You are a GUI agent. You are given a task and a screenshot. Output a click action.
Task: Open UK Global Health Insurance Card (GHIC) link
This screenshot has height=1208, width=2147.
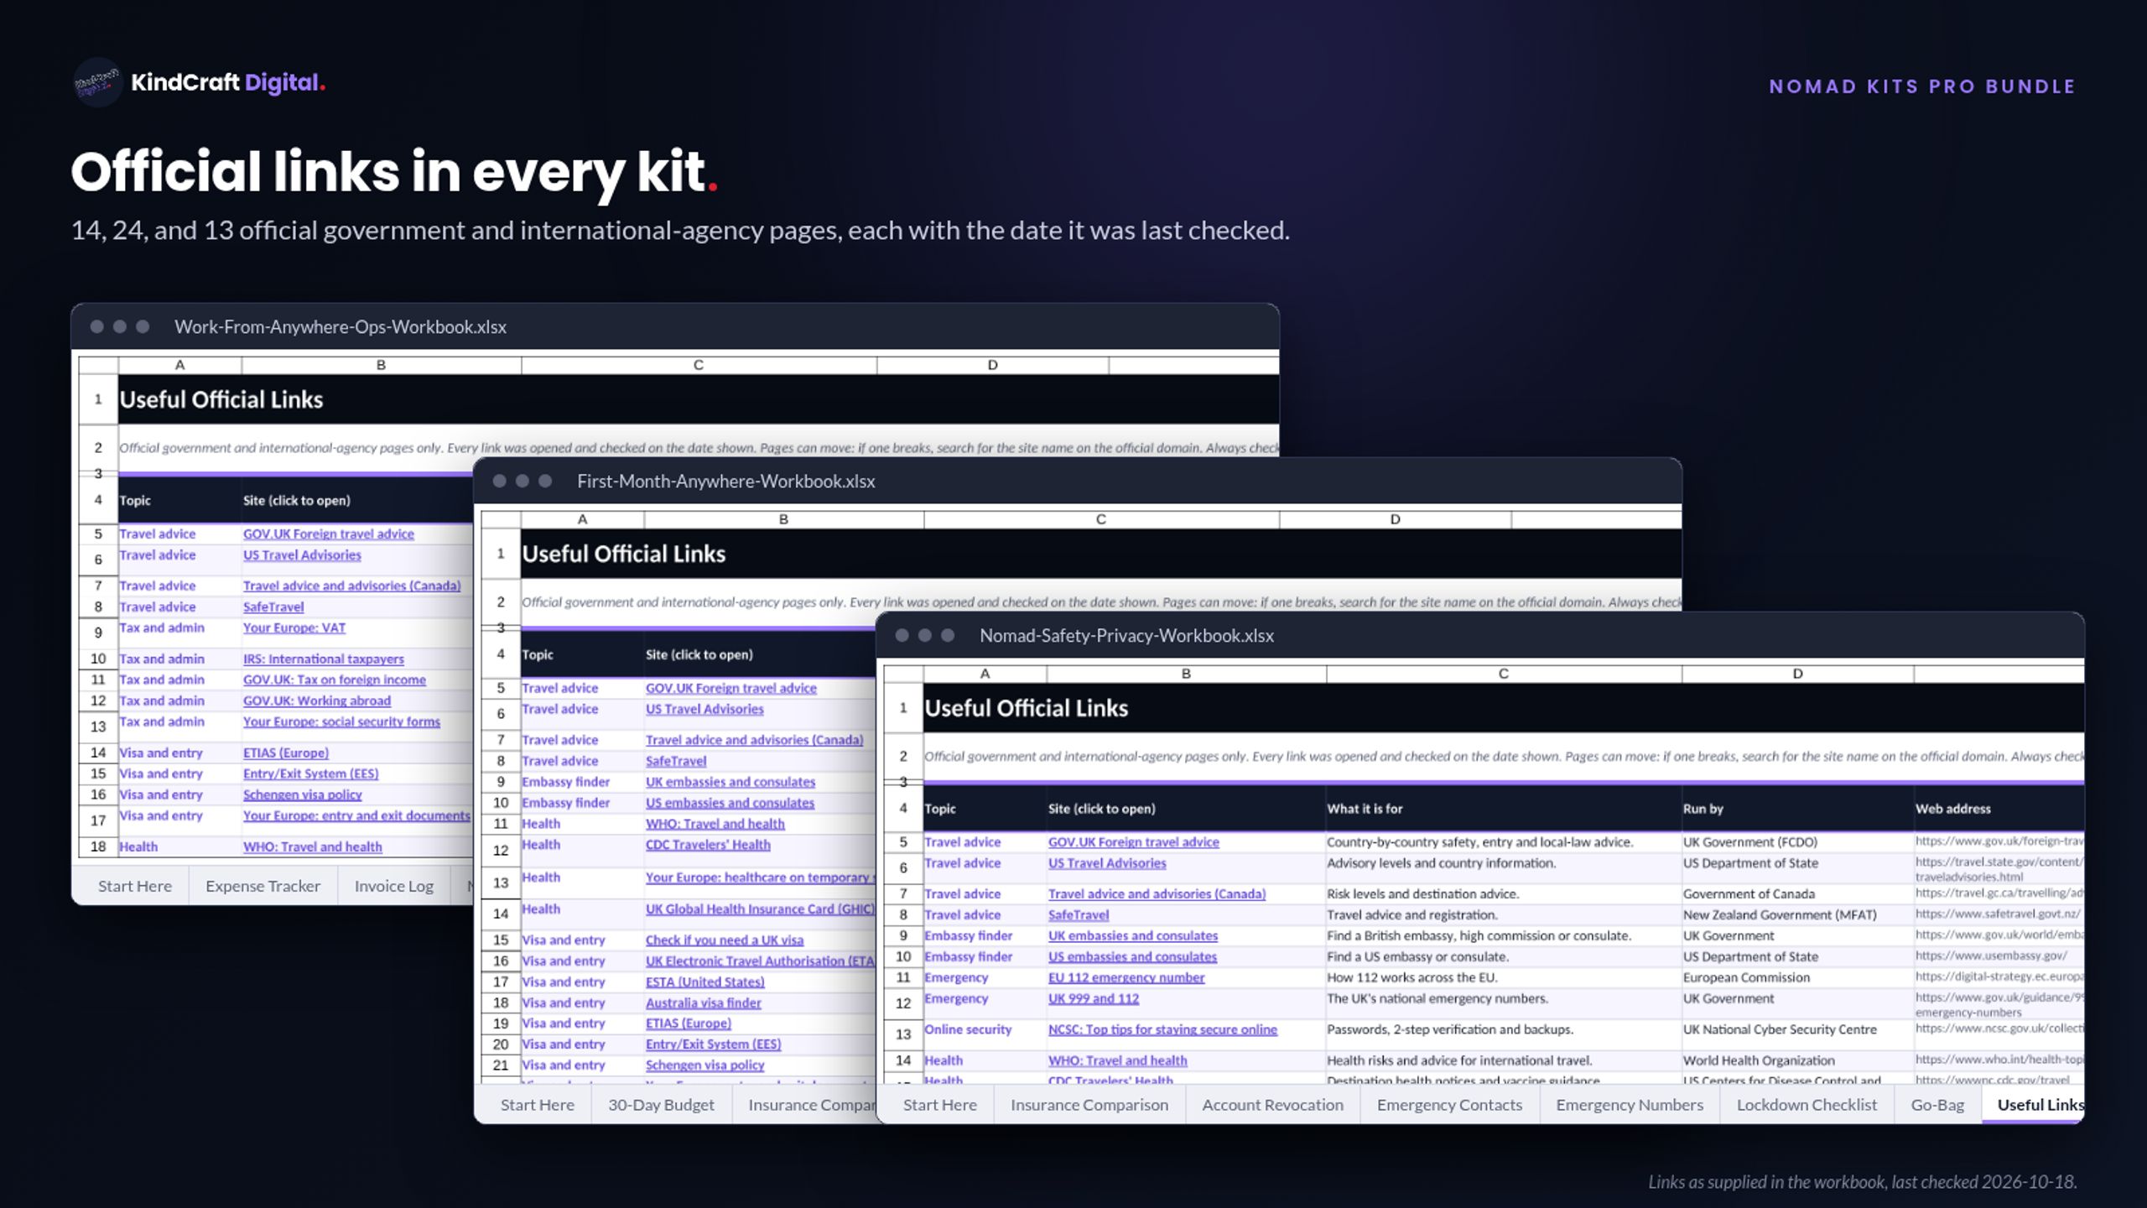[x=760, y=909]
